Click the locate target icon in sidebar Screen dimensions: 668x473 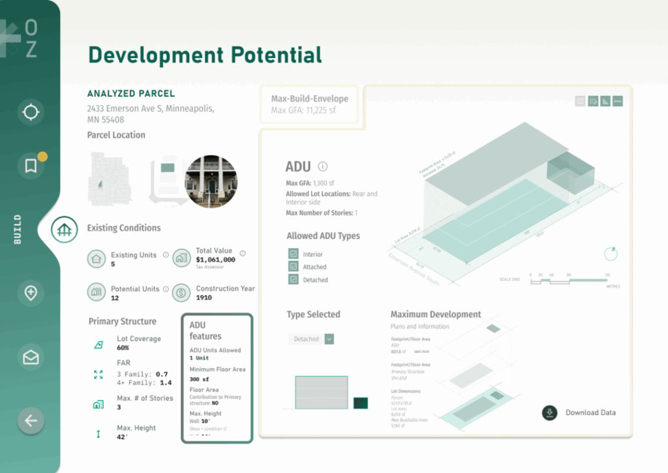click(x=31, y=112)
